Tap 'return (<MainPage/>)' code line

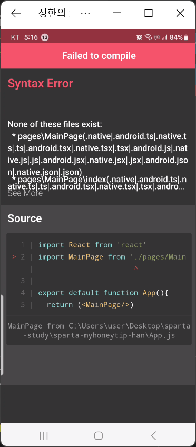pyautogui.click(x=91, y=305)
